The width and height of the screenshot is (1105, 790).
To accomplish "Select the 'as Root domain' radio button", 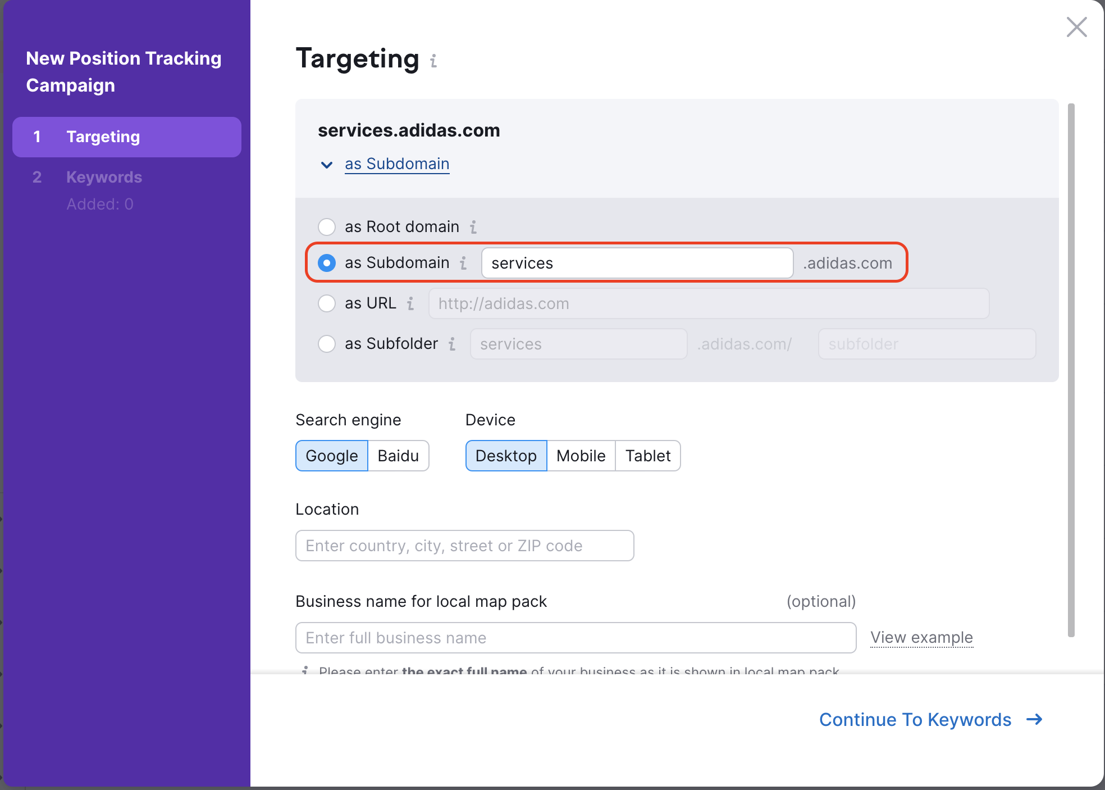I will click(x=327, y=227).
